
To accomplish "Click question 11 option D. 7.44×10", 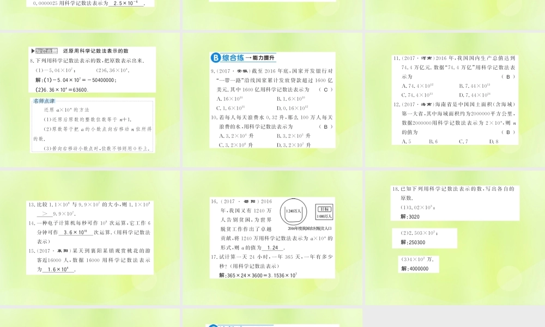I will pos(475,95).
